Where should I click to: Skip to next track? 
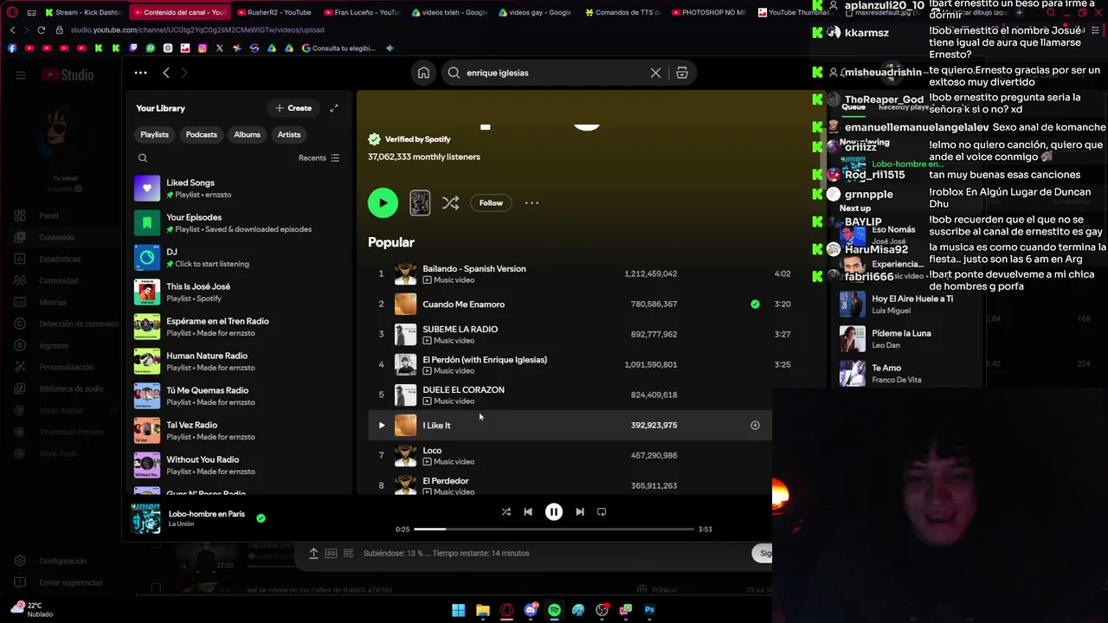click(580, 511)
